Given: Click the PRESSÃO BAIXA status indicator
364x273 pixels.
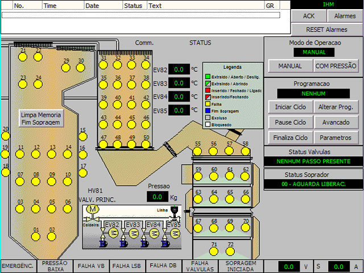Looking at the screenshot, I should [x=55, y=266].
